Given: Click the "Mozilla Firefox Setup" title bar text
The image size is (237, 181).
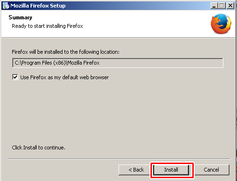Looking at the screenshot, I should (x=38, y=6).
